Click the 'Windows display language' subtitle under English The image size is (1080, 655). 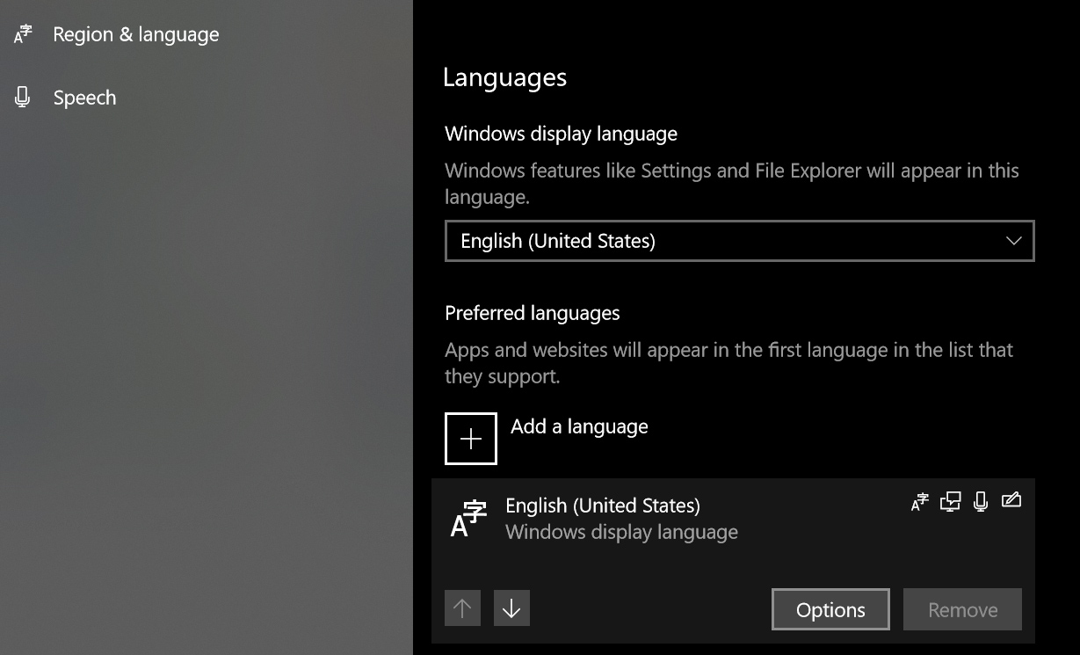pos(621,532)
